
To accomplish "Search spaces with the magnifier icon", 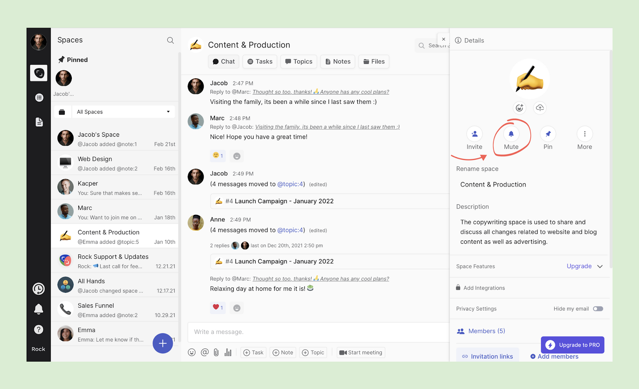I will point(170,40).
